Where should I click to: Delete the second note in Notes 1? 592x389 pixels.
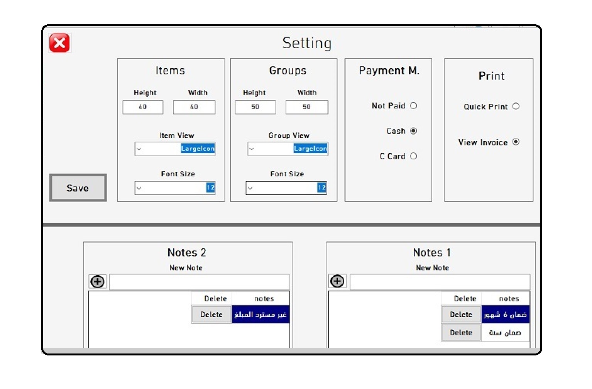461,333
